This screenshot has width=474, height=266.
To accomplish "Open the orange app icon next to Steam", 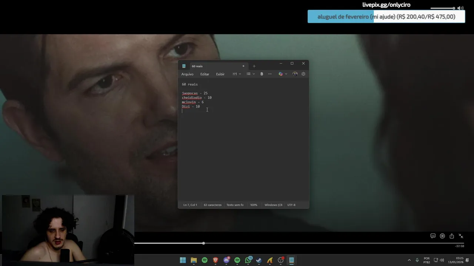I will (270, 260).
